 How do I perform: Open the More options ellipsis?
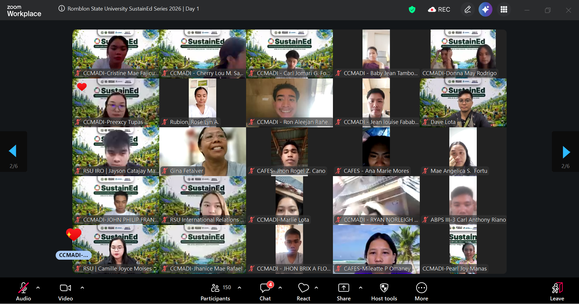pyautogui.click(x=421, y=292)
